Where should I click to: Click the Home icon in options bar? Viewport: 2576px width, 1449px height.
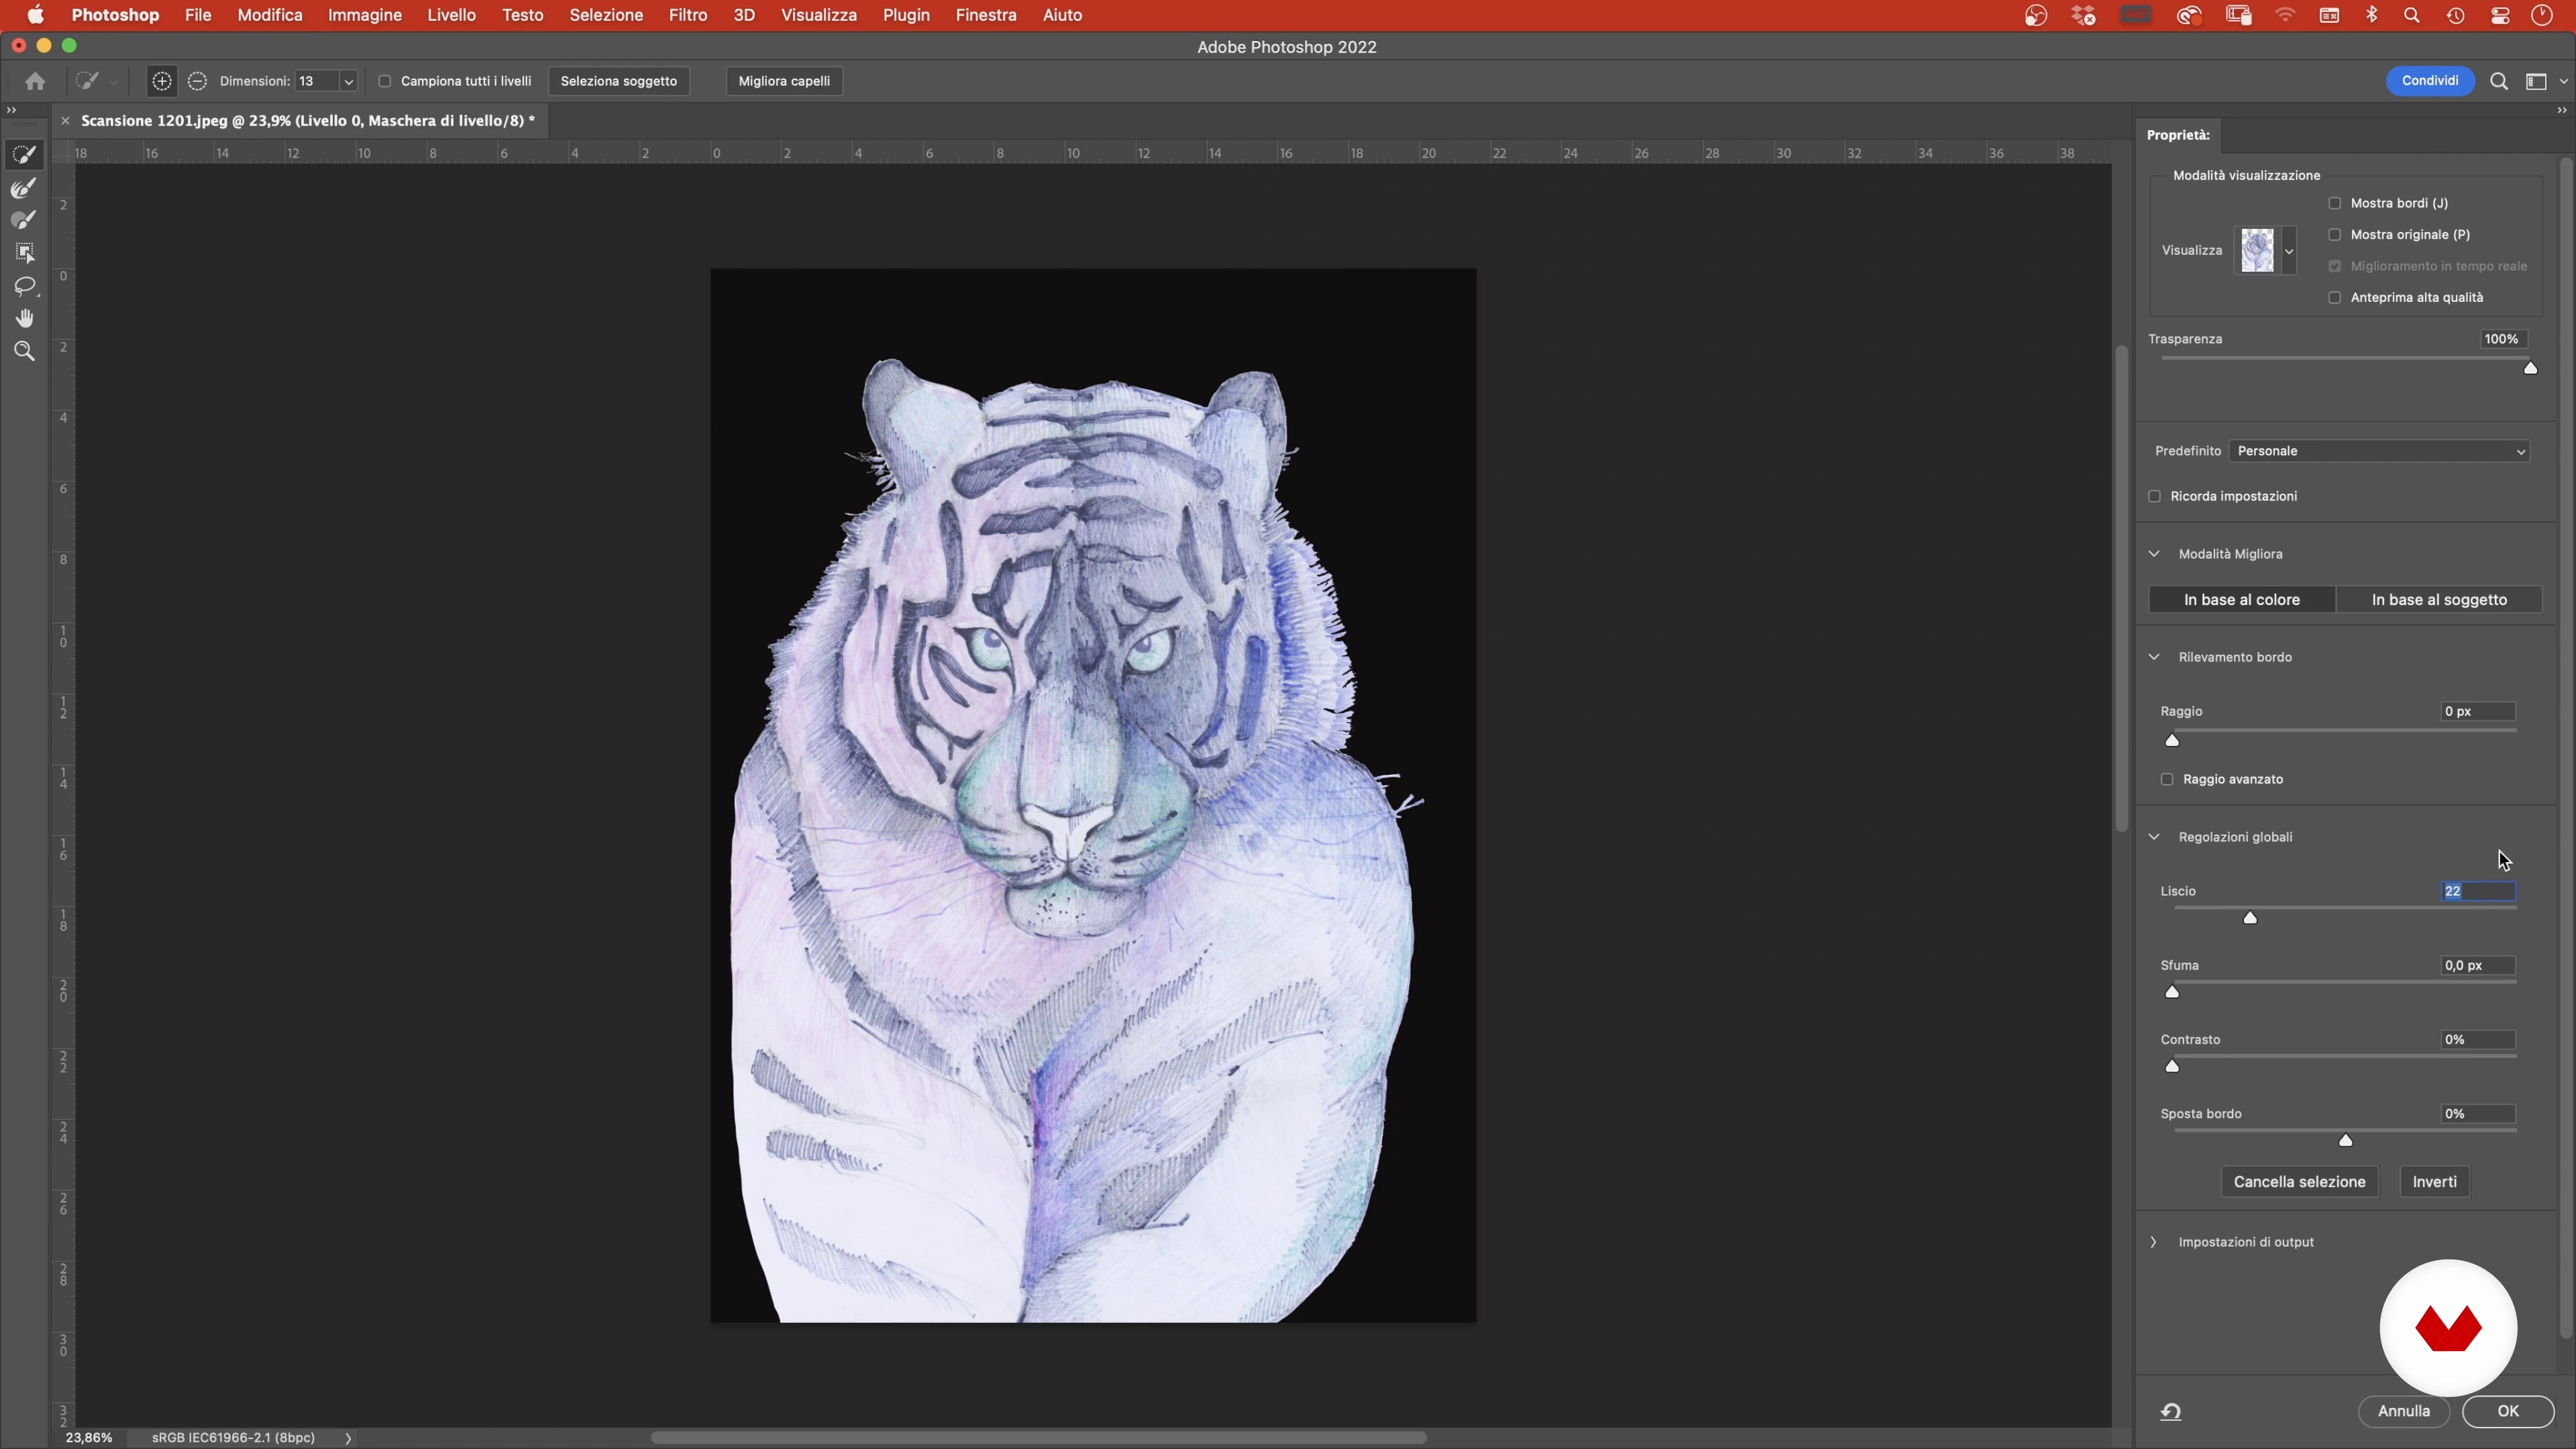click(35, 81)
